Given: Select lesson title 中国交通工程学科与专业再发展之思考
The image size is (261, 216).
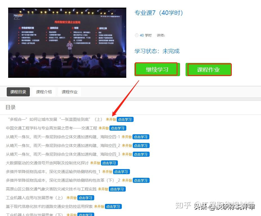Looking at the screenshot, I should tap(51, 128).
